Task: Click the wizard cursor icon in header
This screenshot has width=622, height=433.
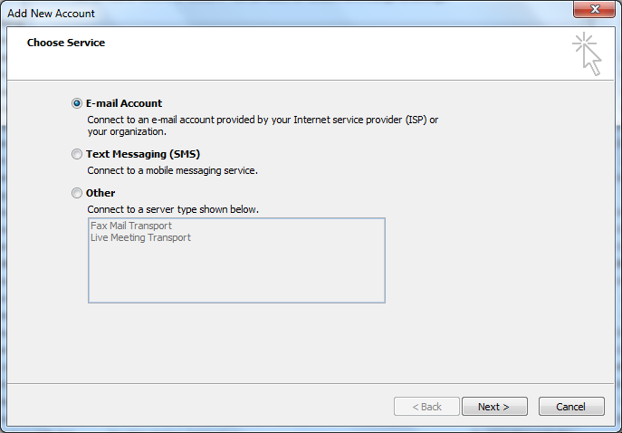Action: 587,54
